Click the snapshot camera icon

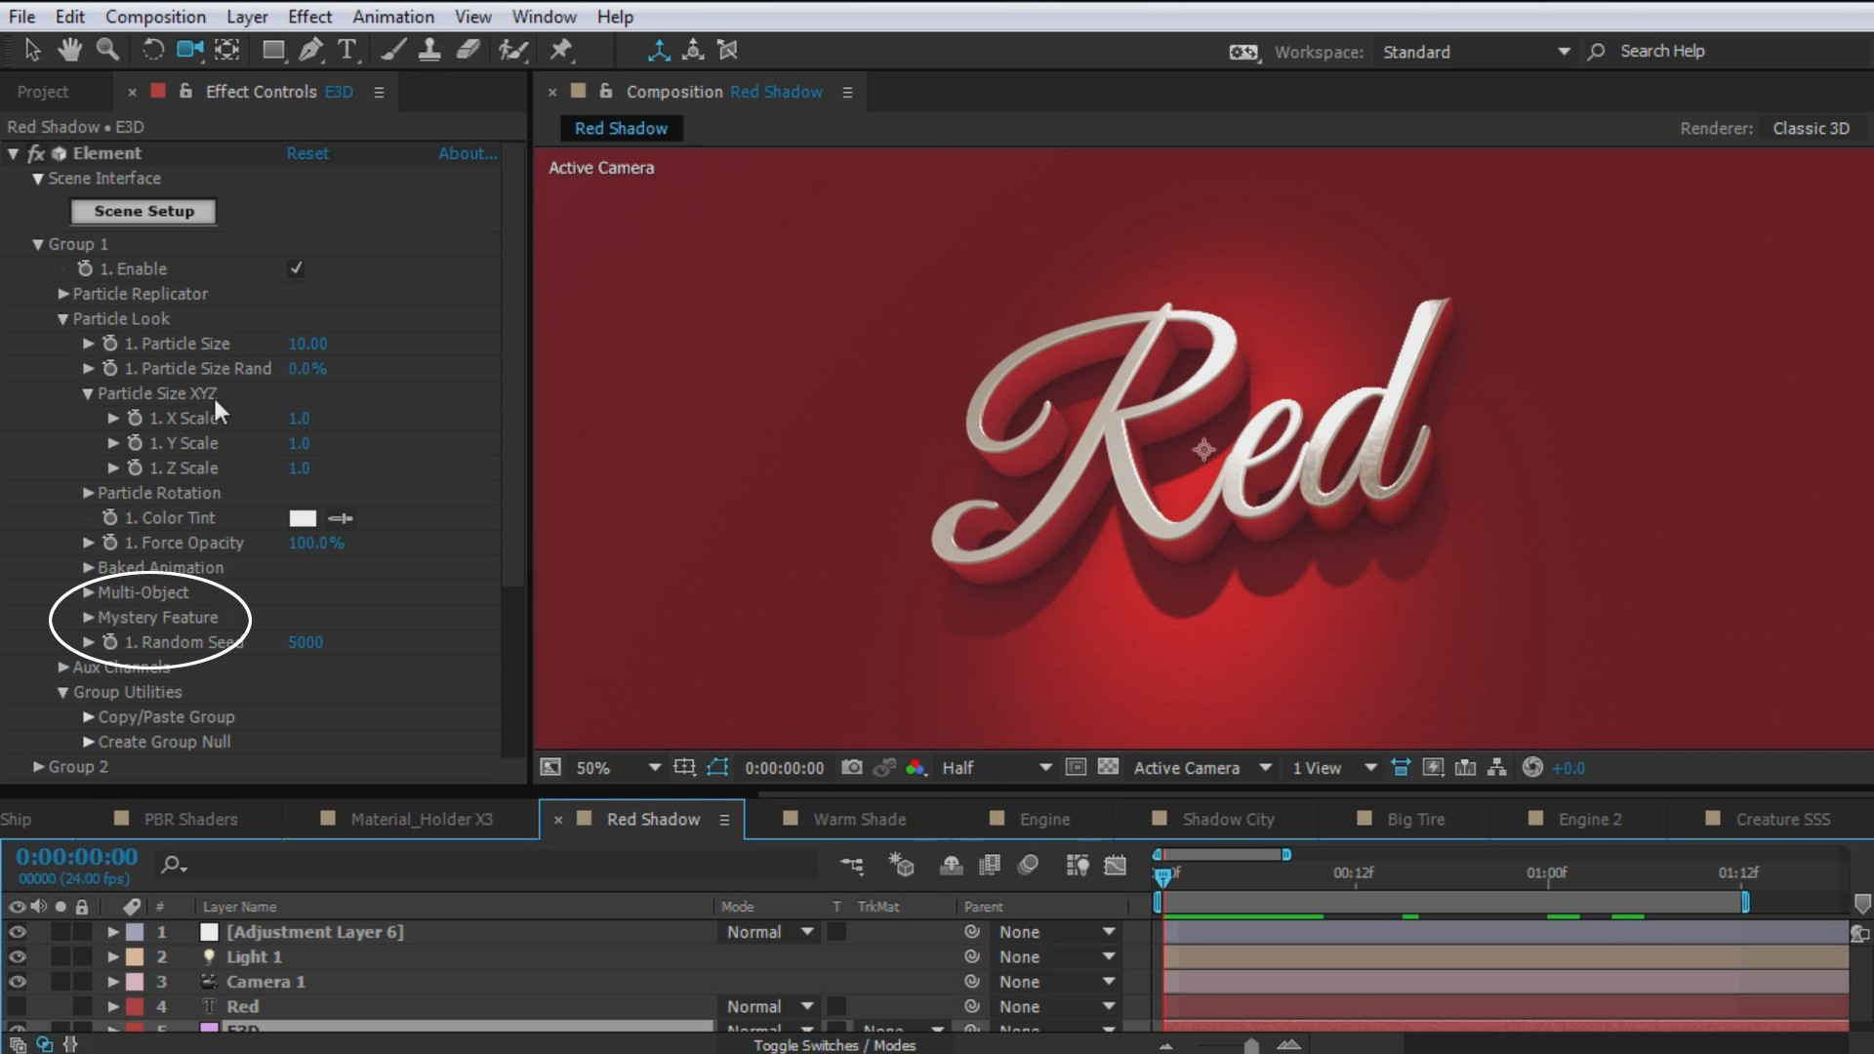(x=852, y=768)
